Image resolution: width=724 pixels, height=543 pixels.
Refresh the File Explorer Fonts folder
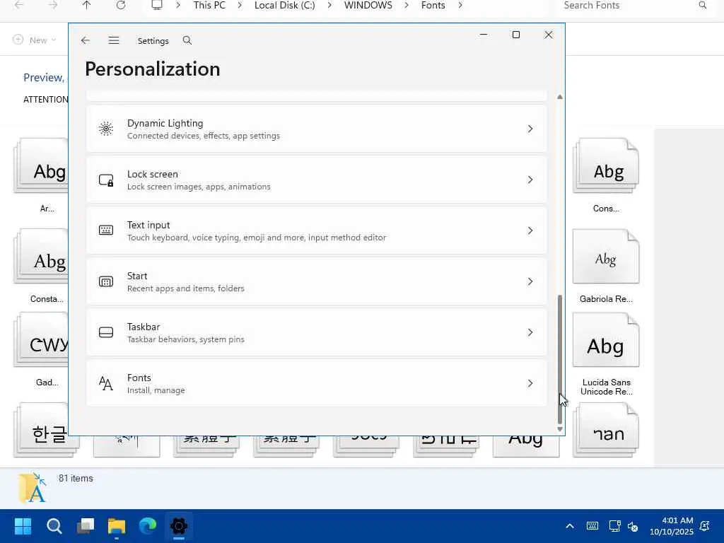point(120,5)
